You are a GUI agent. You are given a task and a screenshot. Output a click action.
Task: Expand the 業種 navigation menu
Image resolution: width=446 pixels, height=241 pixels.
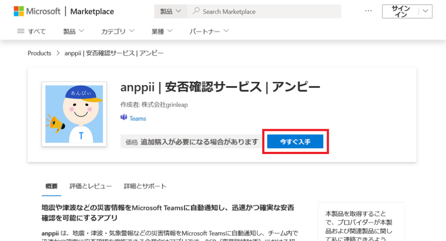pyautogui.click(x=162, y=31)
